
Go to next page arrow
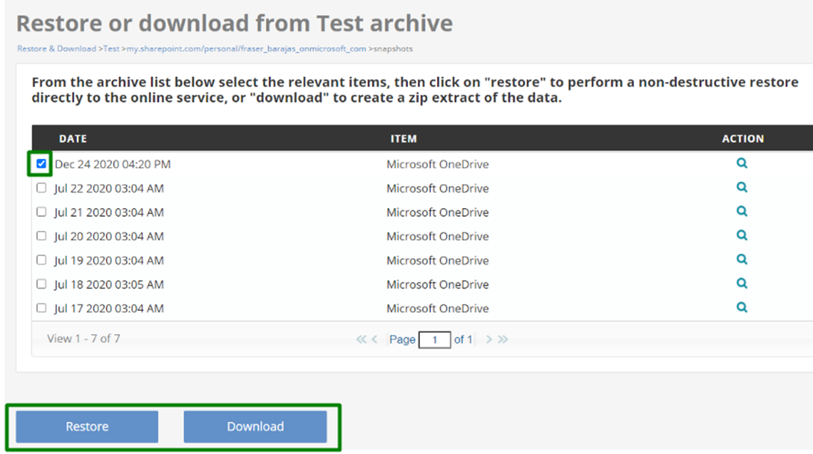point(489,339)
